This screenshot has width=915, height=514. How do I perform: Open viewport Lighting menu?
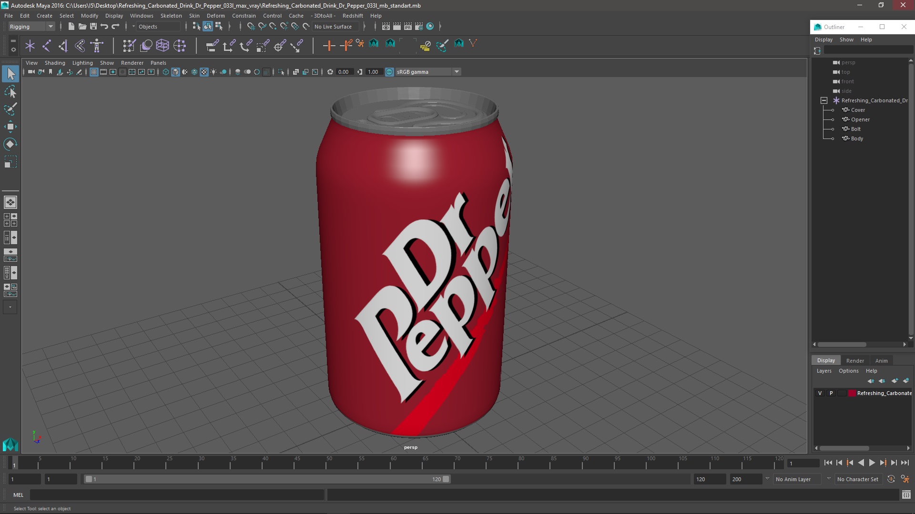tap(82, 63)
